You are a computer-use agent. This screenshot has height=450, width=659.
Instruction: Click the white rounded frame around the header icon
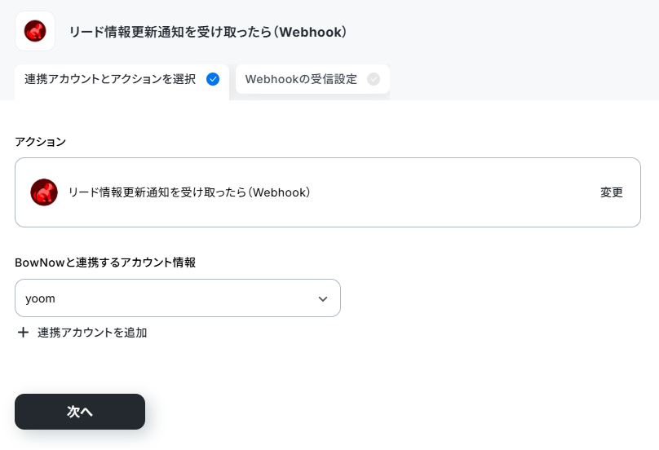pyautogui.click(x=35, y=31)
